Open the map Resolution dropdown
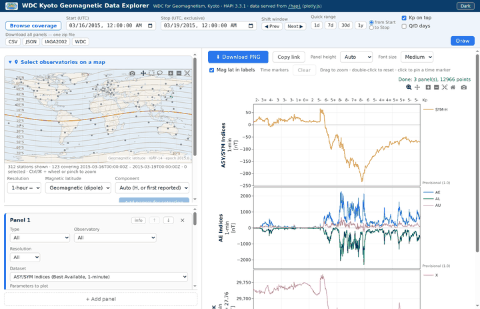 [x=24, y=188]
